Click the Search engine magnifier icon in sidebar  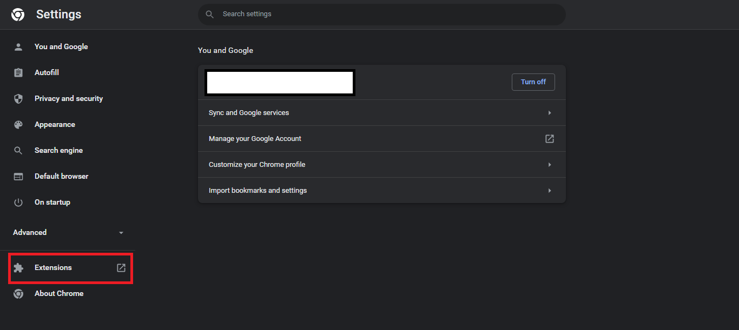18,151
